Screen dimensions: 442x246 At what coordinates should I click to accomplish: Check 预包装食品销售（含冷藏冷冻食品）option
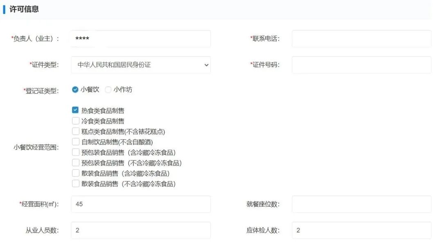75,152
